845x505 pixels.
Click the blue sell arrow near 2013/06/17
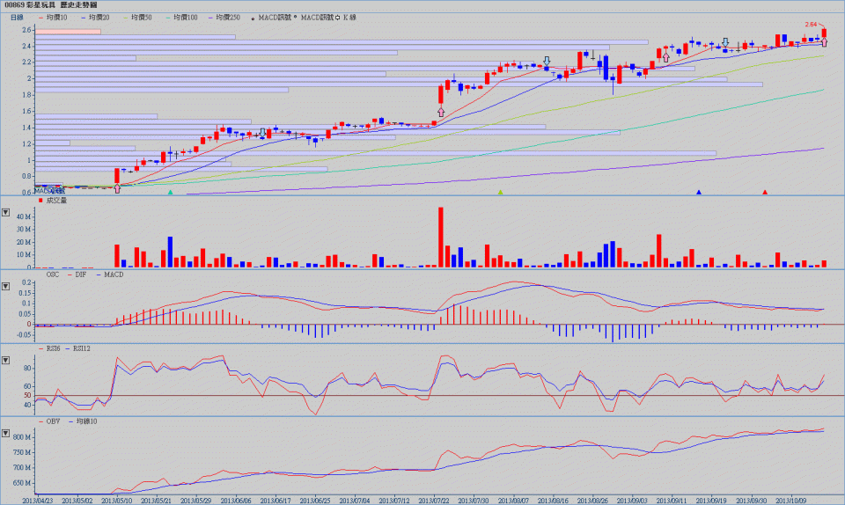[262, 132]
